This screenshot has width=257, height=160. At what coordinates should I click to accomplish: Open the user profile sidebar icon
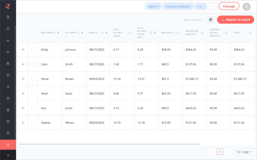[8, 86]
